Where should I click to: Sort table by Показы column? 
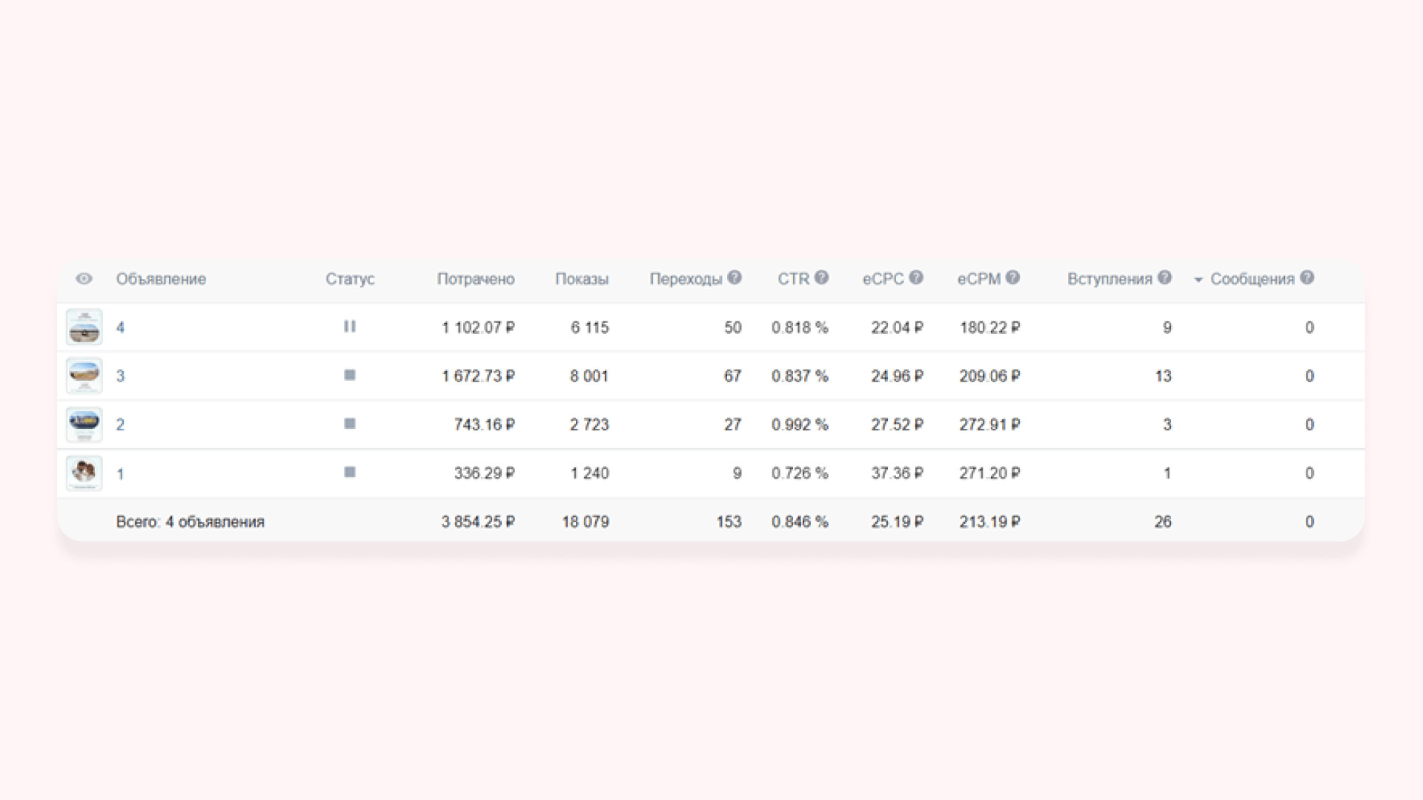tap(582, 279)
